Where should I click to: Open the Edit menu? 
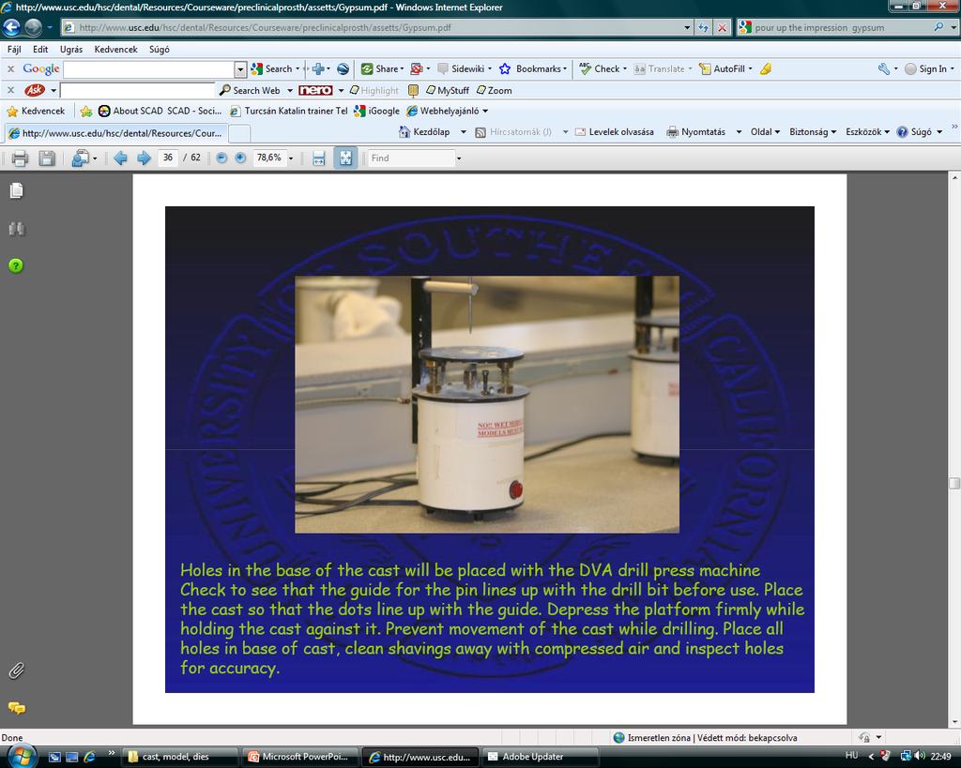point(40,50)
